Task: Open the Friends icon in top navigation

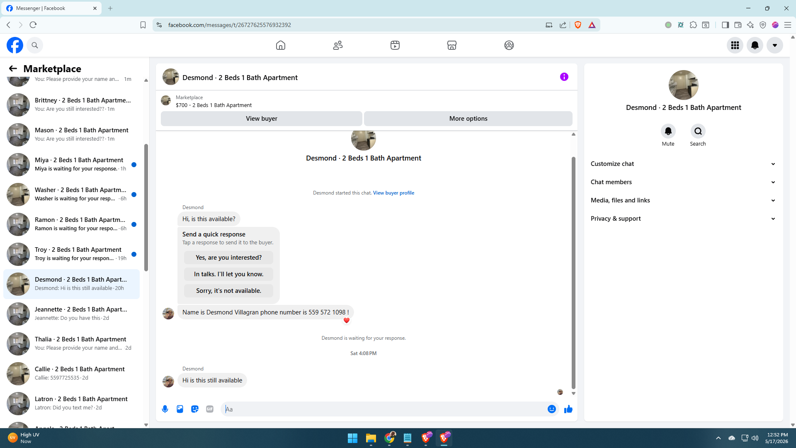Action: click(338, 45)
